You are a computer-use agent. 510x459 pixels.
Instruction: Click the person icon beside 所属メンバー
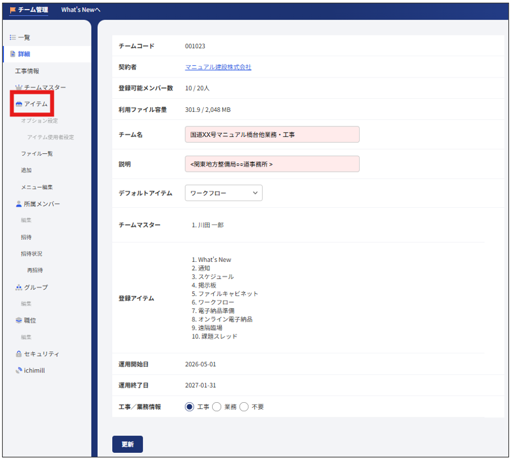coord(19,204)
